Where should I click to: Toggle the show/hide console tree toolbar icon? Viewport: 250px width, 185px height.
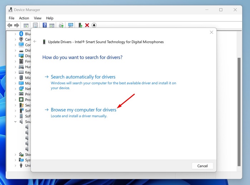coord(26,25)
